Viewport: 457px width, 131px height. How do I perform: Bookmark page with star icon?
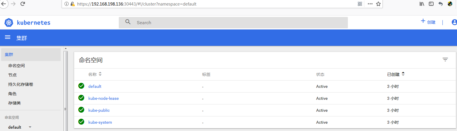pos(378,4)
